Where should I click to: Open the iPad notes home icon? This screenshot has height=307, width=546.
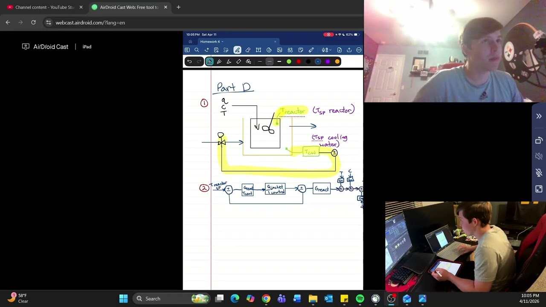(x=190, y=41)
